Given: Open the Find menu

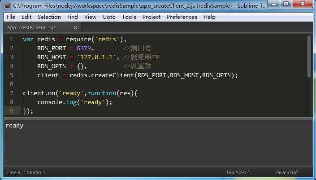Looking at the screenshot, I should 73,17.
